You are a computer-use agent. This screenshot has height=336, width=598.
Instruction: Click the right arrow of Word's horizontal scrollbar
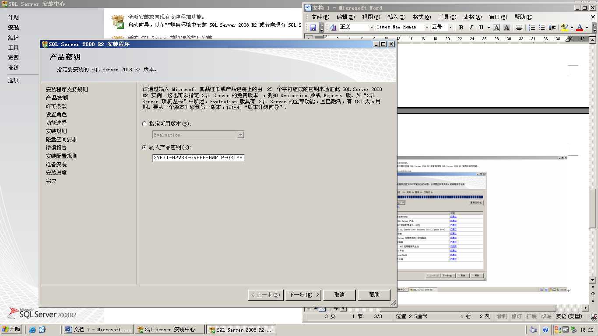(x=586, y=308)
